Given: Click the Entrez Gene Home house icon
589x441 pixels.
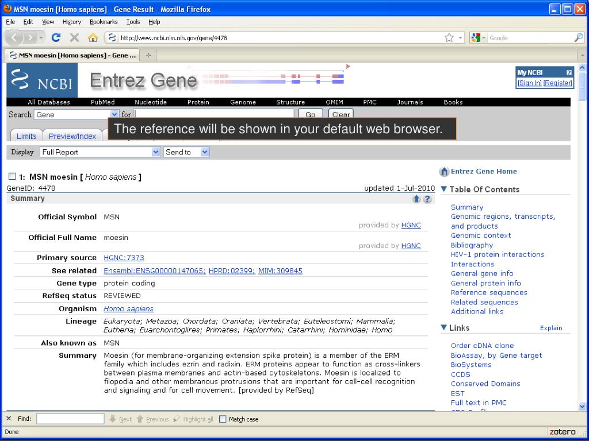Looking at the screenshot, I should click(444, 172).
